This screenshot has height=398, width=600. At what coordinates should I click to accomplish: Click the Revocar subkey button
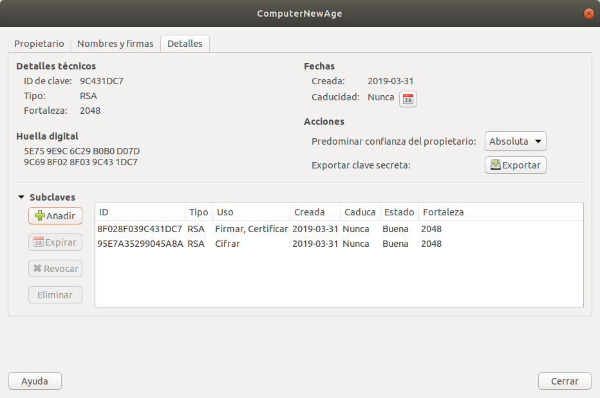[x=55, y=269]
